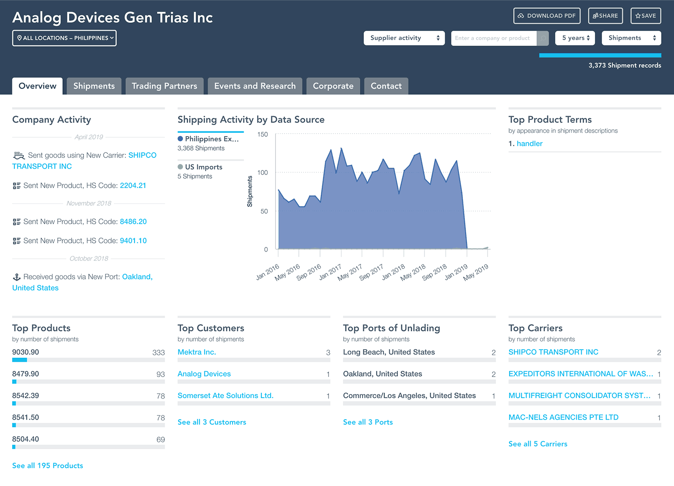
Task: Click the shipment records progress bar
Action: 600,56
